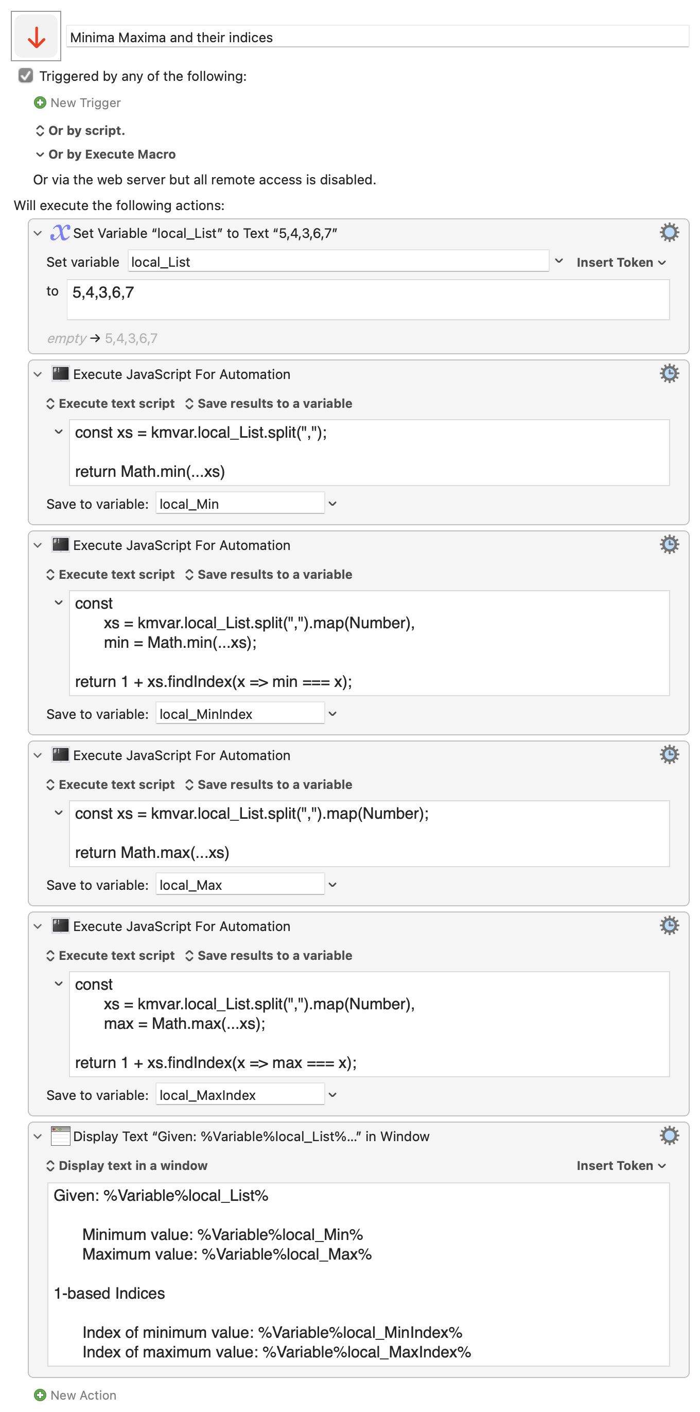
Task: Open gear menu of local_MaxIndex JavaScript action
Action: [669, 926]
